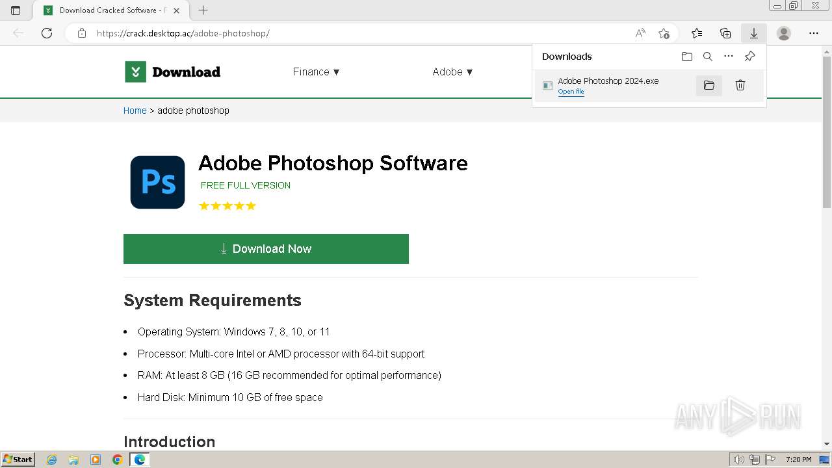Image resolution: width=832 pixels, height=468 pixels.
Task: Expand the Finance dropdown menu
Action: [x=317, y=71]
